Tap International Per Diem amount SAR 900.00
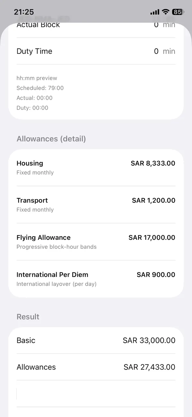The image size is (192, 417). [x=156, y=274]
